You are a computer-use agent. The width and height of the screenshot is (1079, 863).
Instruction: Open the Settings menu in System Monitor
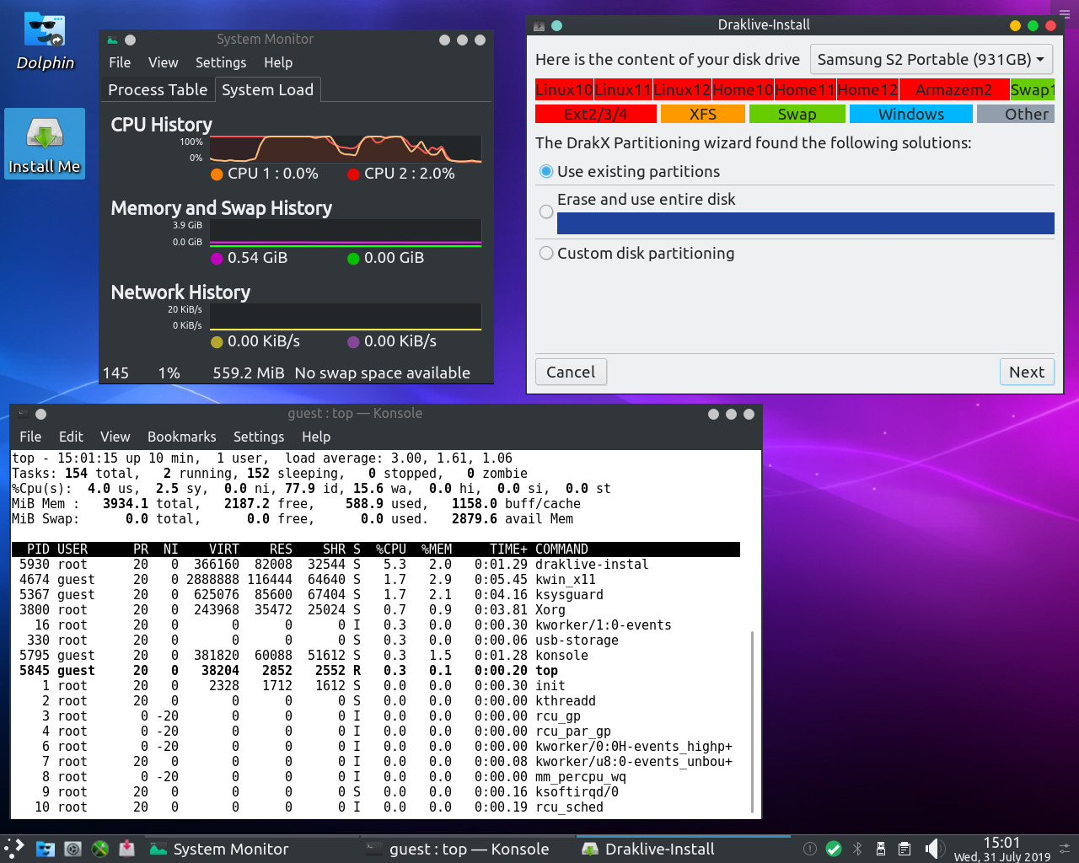pos(221,63)
